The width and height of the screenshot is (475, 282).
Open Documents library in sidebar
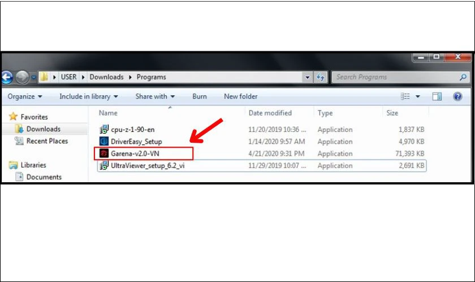(44, 177)
